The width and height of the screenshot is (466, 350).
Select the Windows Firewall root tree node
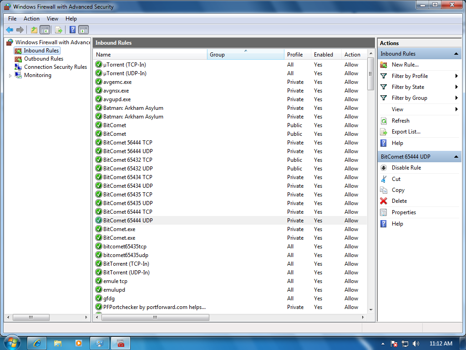click(x=53, y=42)
